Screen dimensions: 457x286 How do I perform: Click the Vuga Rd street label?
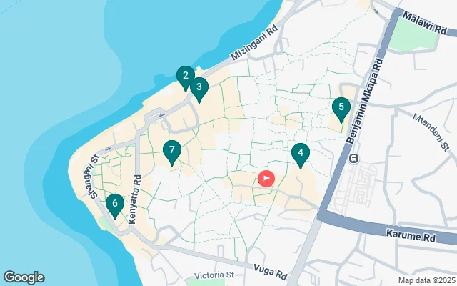coord(271,272)
